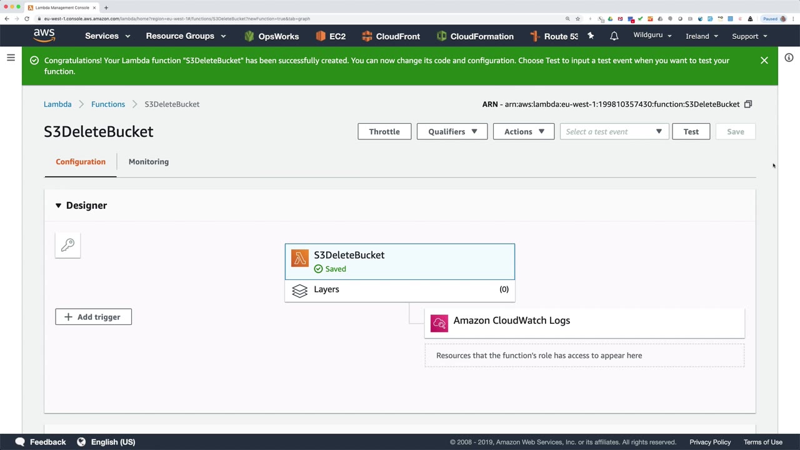This screenshot has width=800, height=450.
Task: Switch to the Configuration tab
Action: (x=81, y=162)
